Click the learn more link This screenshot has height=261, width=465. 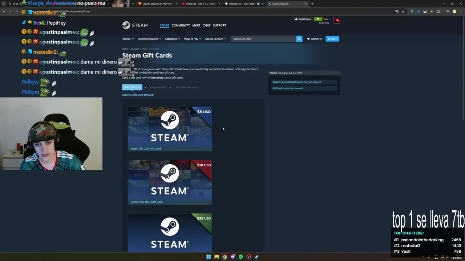click(x=157, y=78)
